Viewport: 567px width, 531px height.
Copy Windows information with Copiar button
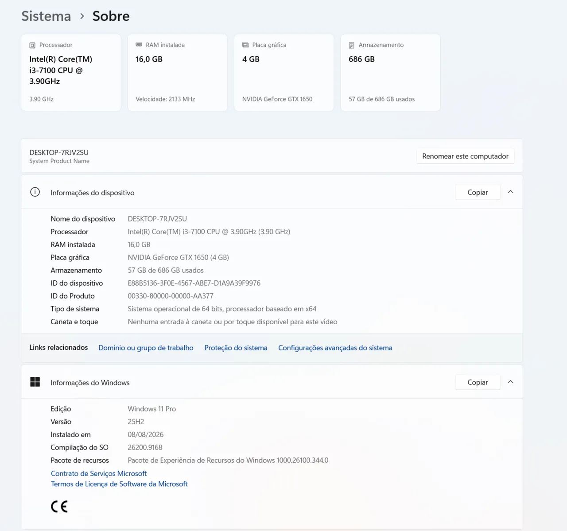[478, 382]
